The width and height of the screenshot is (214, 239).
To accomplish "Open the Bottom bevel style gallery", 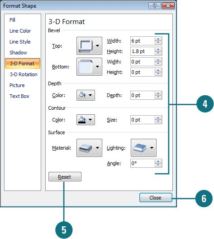I will point(89,67).
